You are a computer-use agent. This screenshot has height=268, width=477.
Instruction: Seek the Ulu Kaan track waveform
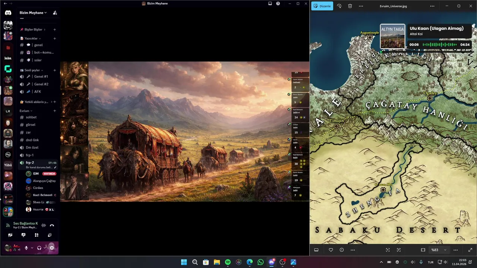(440, 44)
